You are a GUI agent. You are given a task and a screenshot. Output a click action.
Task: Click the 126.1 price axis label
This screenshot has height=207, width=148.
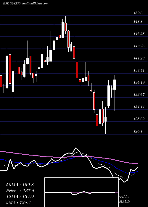138,131
